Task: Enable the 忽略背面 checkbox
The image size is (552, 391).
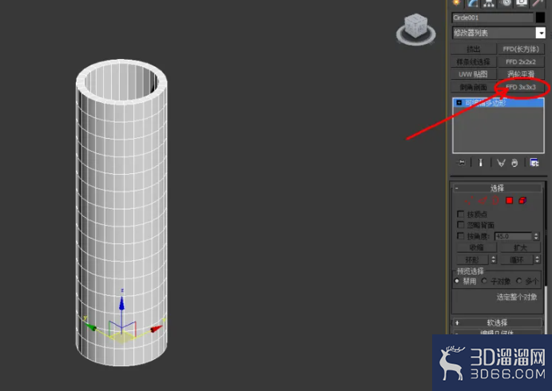Action: [460, 224]
